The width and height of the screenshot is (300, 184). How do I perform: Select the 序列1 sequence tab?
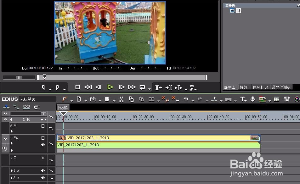click(63, 108)
